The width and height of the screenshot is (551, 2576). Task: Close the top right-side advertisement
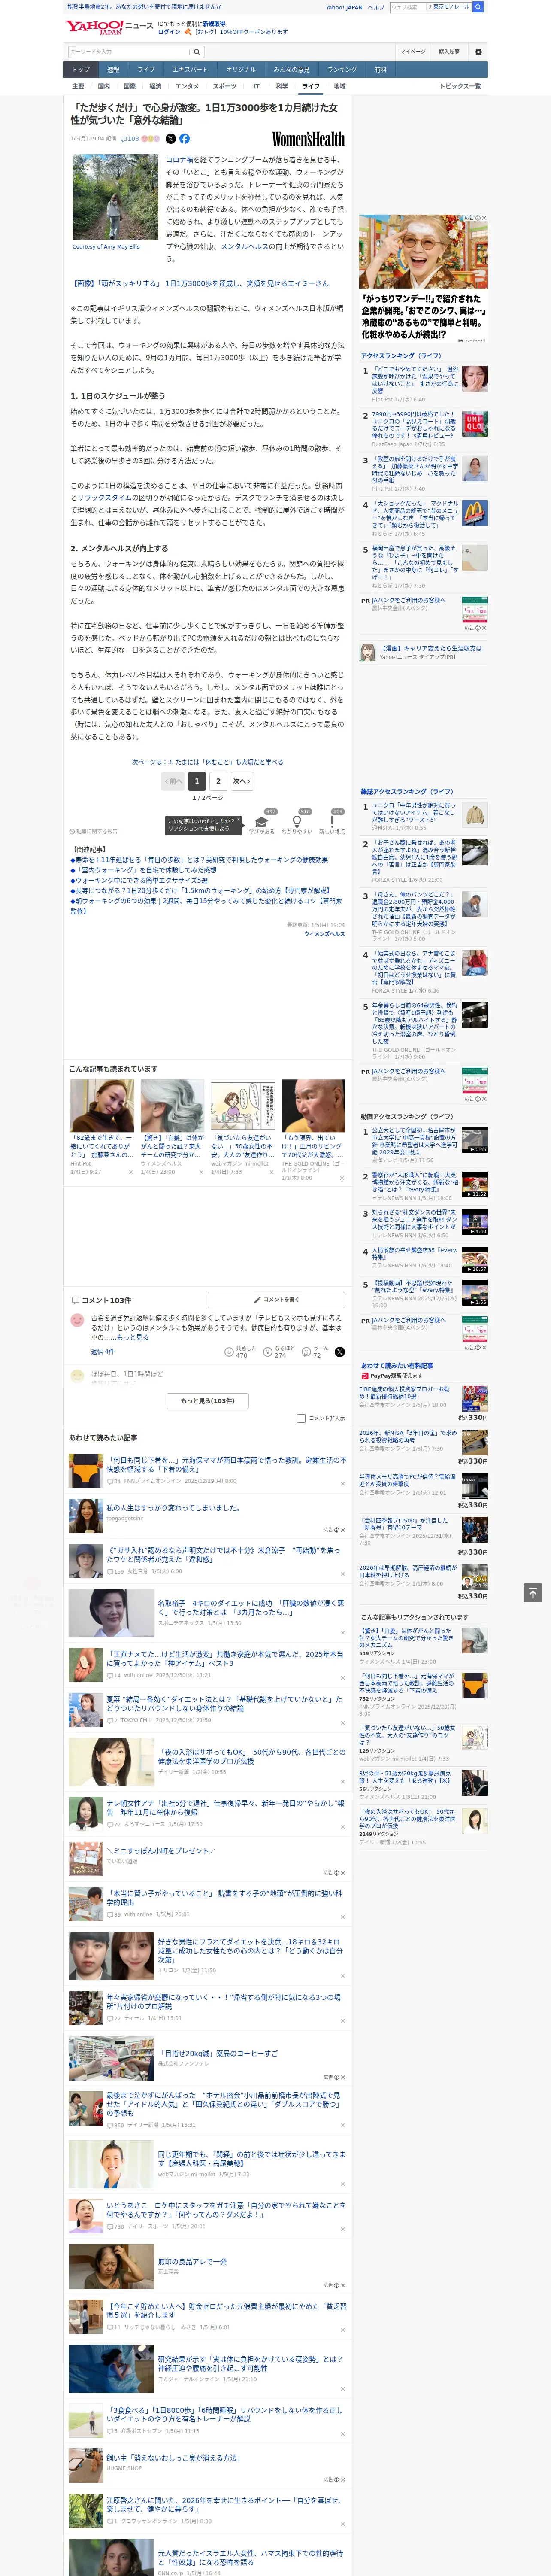coord(484,218)
